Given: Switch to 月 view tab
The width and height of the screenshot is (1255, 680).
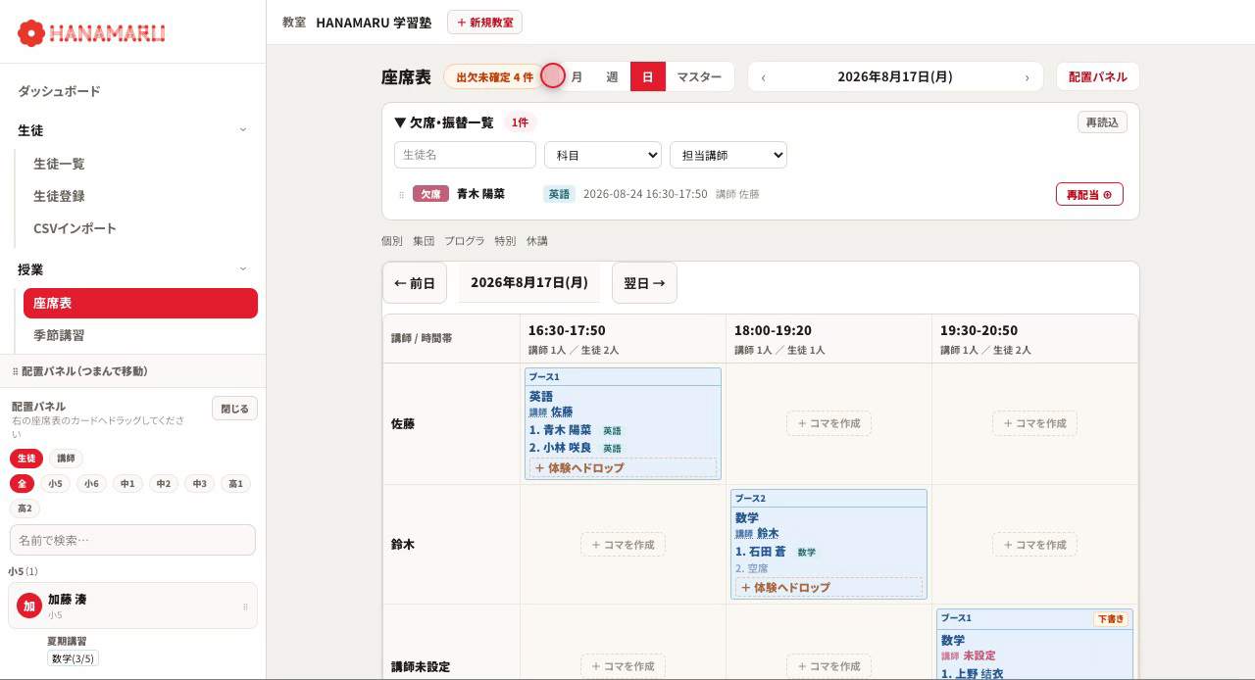Looking at the screenshot, I should pos(577,76).
